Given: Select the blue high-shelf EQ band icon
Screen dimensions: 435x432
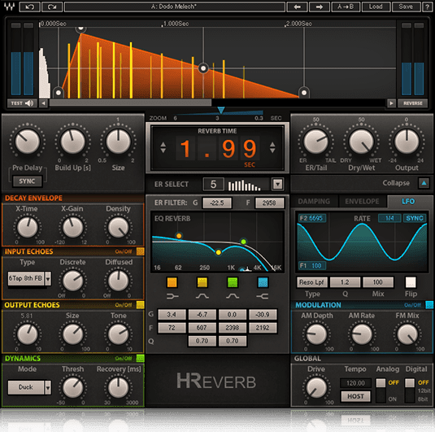Looking at the screenshot, I should point(263,282).
